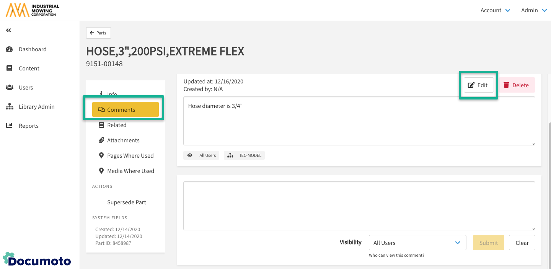Click Supersede Part action link
This screenshot has height=269, width=551.
127,202
